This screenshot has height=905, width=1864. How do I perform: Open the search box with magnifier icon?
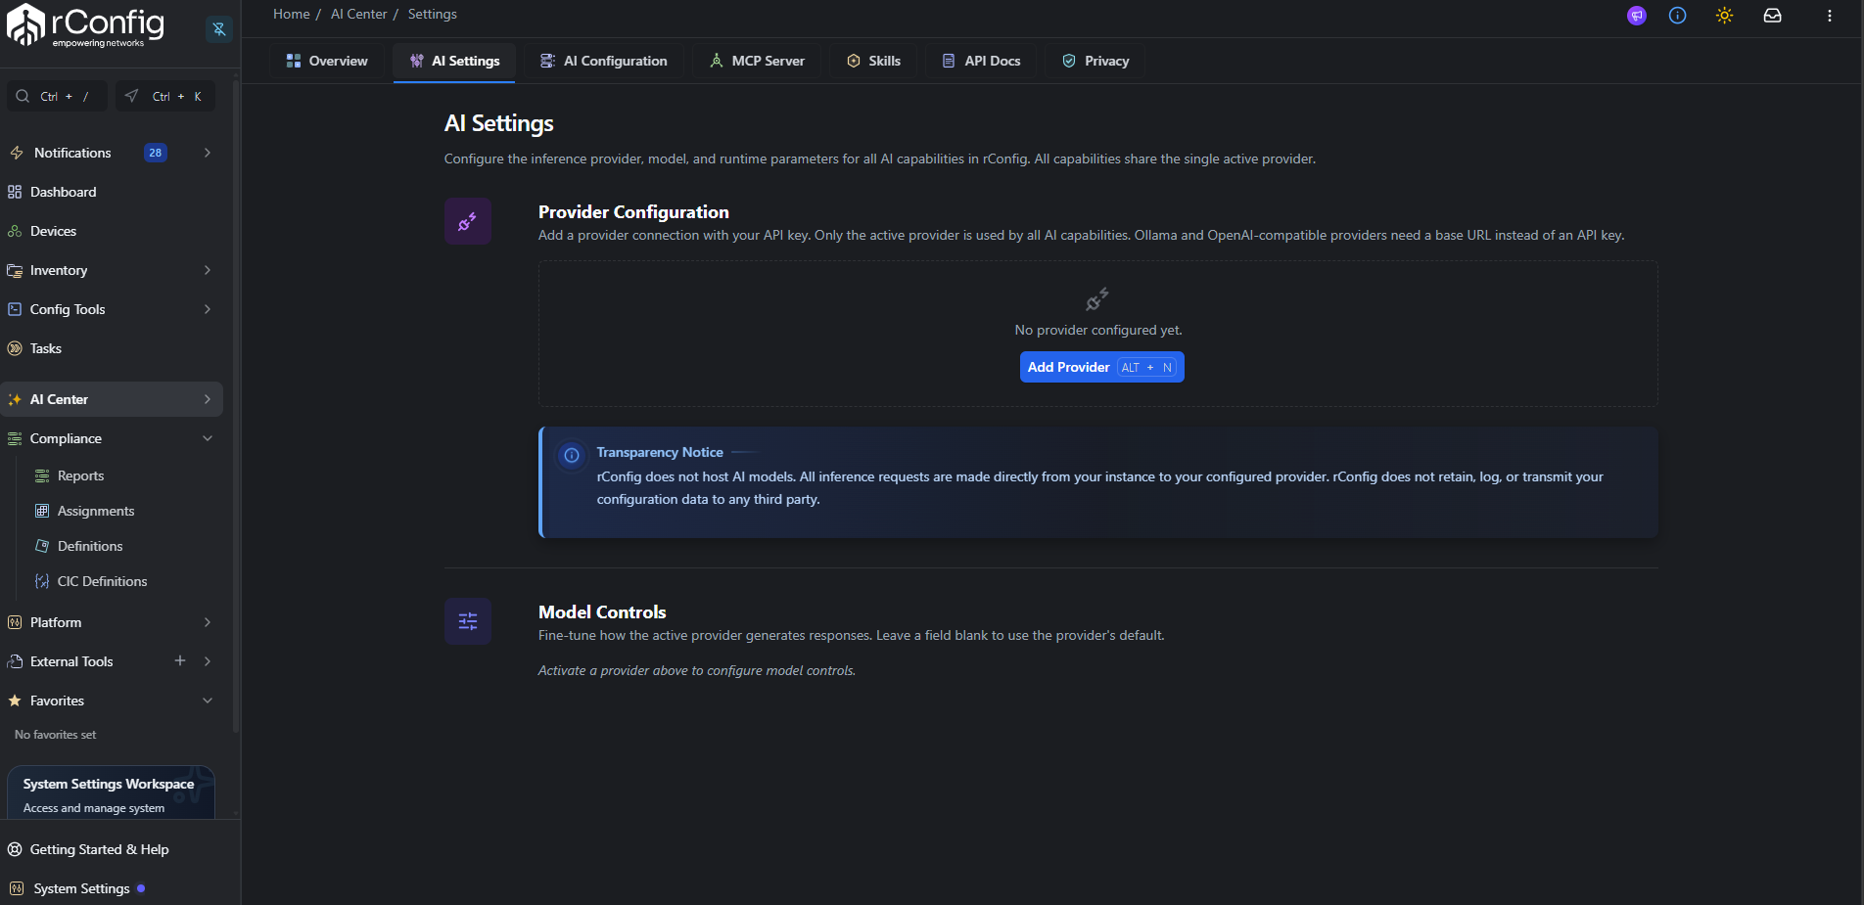click(x=57, y=96)
